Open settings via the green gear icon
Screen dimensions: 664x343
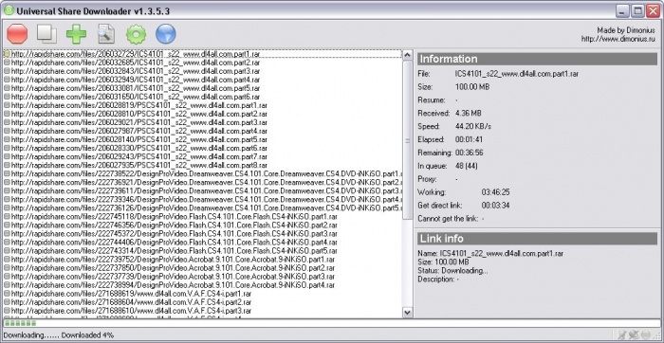coord(136,34)
